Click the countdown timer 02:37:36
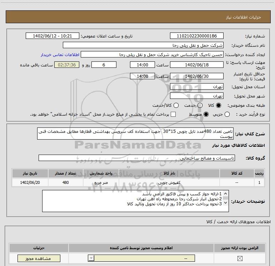Viewport: 275px width, 266px height. 67,65
